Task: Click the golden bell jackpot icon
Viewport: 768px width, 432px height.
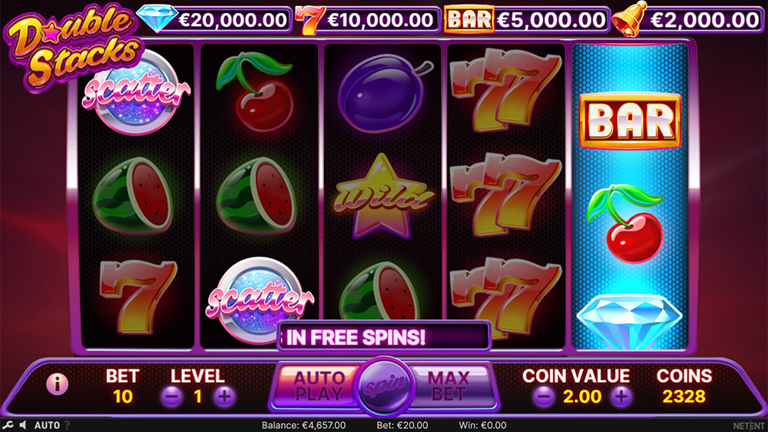Action: 630,19
